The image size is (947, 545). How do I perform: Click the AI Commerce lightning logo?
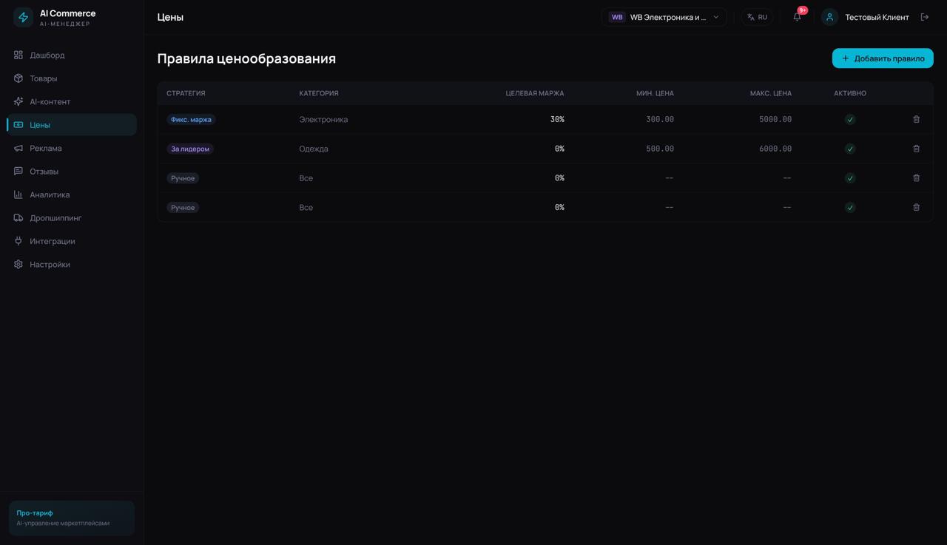point(24,18)
